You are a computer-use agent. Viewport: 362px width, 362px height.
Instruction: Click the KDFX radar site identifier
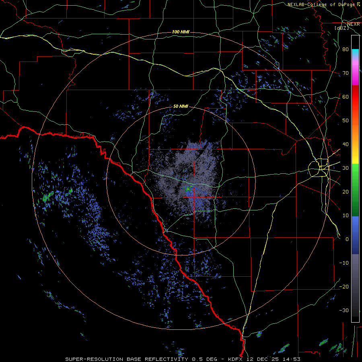pyautogui.click(x=236, y=359)
